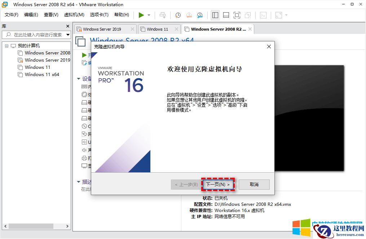Click the 下一页(N) button in wizard

(218, 184)
